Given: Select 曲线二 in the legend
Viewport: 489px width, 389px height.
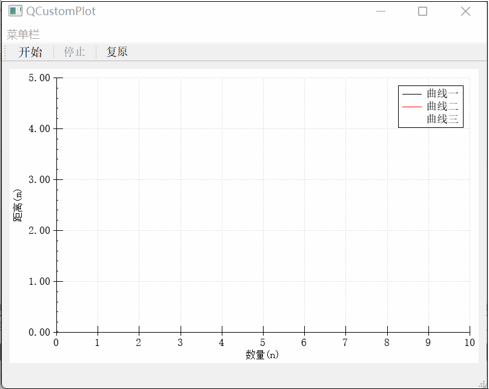Looking at the screenshot, I should pos(442,107).
